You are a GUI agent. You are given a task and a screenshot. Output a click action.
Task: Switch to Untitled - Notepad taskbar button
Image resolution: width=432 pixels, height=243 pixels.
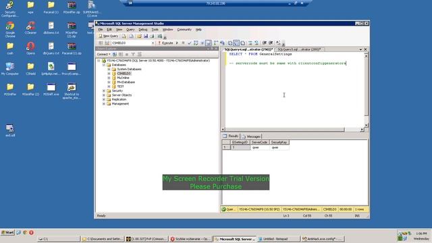(x=278, y=239)
